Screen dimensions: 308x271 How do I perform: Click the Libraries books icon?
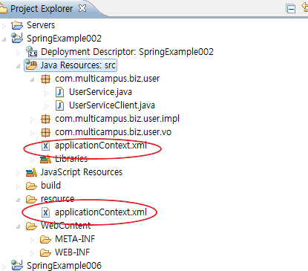click(45, 159)
